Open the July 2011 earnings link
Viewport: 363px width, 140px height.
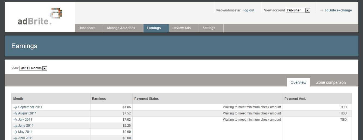coord(25,120)
